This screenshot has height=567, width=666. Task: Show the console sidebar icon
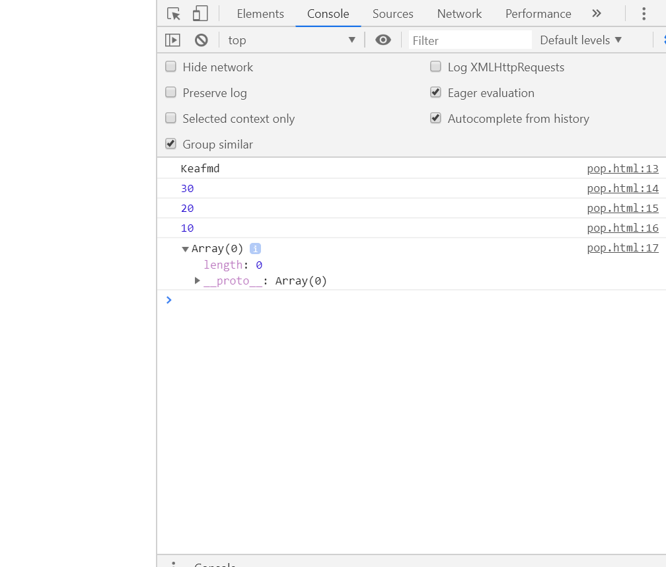click(172, 40)
